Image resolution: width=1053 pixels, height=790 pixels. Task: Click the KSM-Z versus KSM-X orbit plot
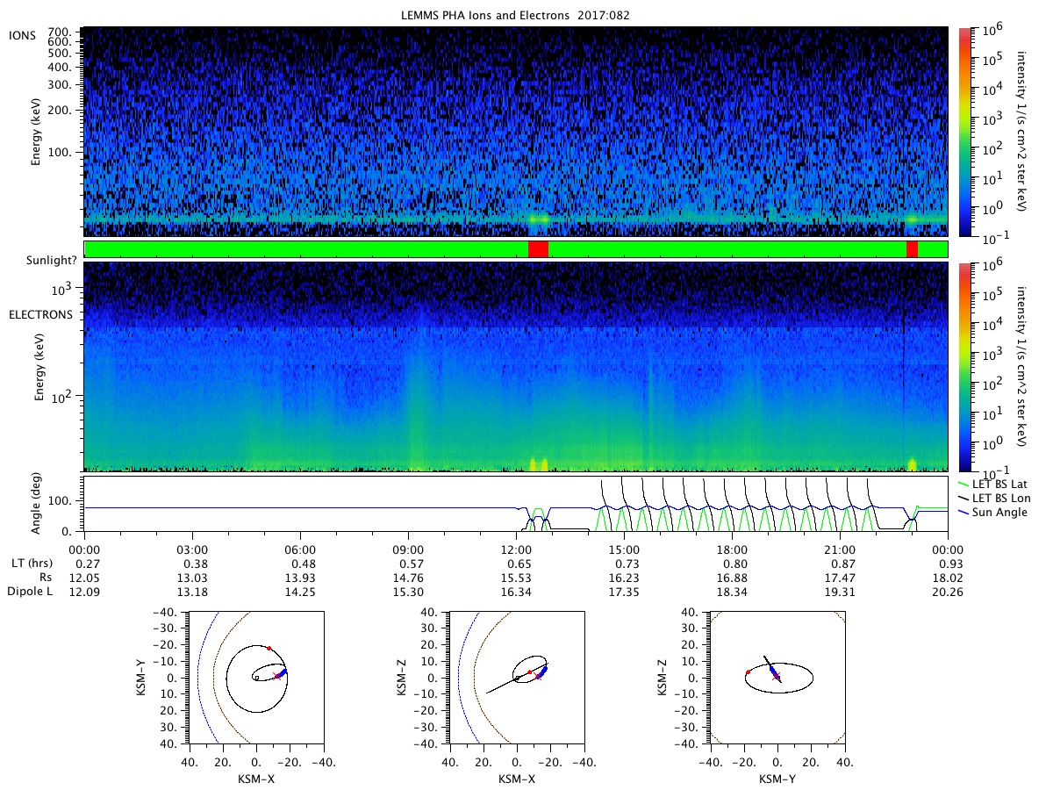coord(516,677)
